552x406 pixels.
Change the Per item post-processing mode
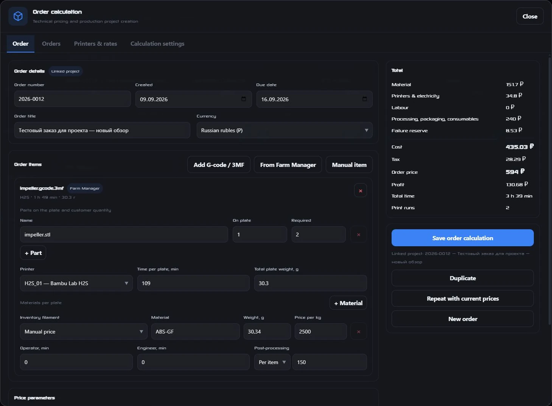pos(272,362)
